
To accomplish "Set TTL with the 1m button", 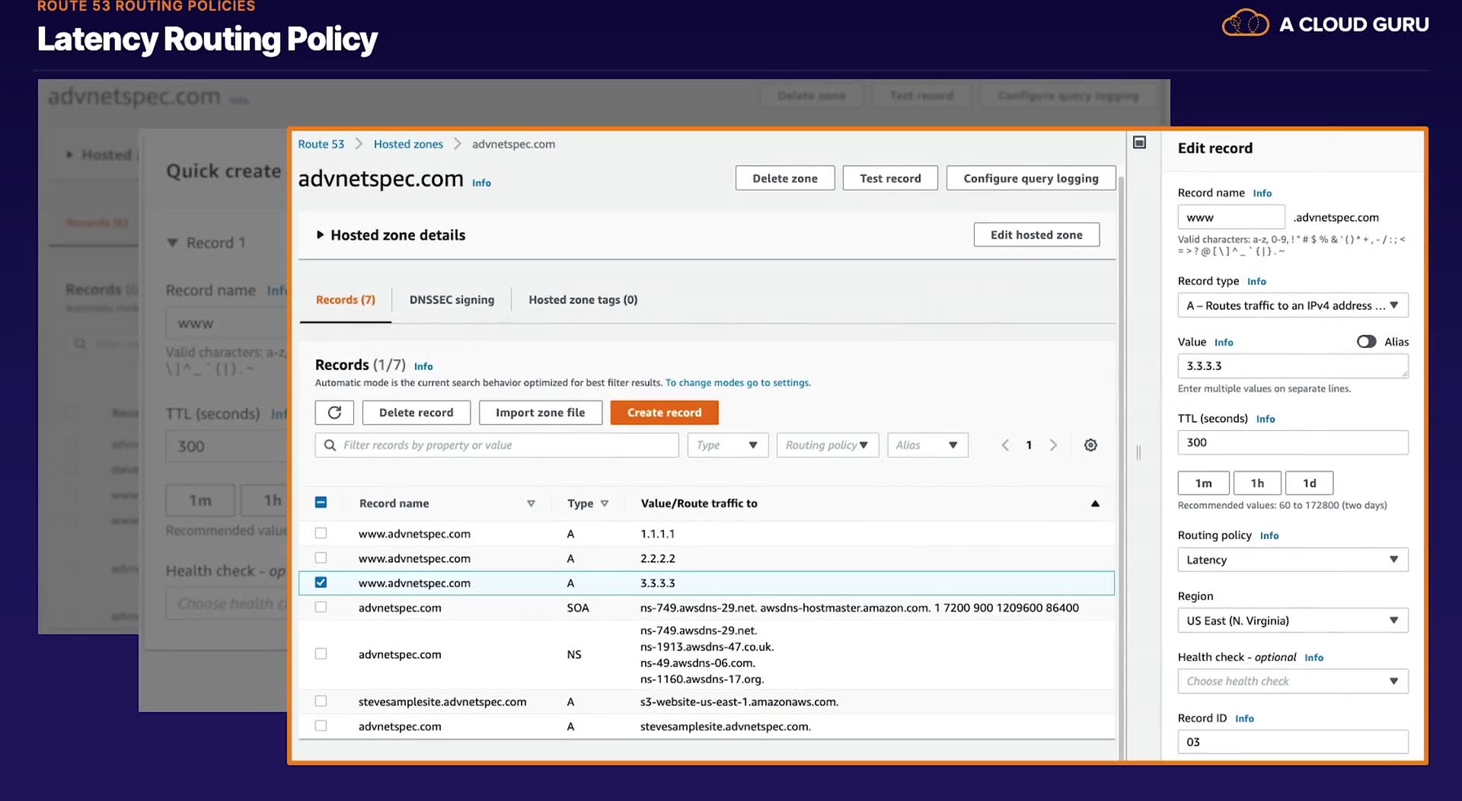I will pos(1203,483).
